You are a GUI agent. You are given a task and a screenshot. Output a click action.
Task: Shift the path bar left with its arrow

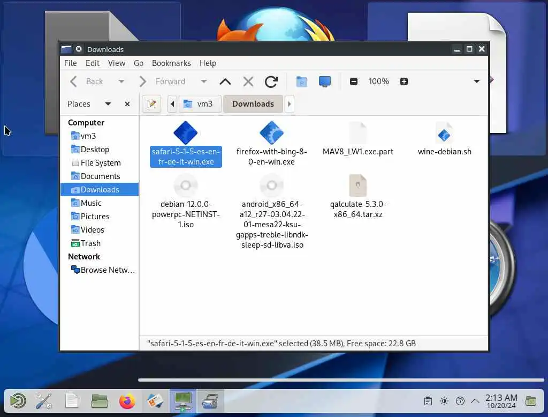tap(172, 104)
